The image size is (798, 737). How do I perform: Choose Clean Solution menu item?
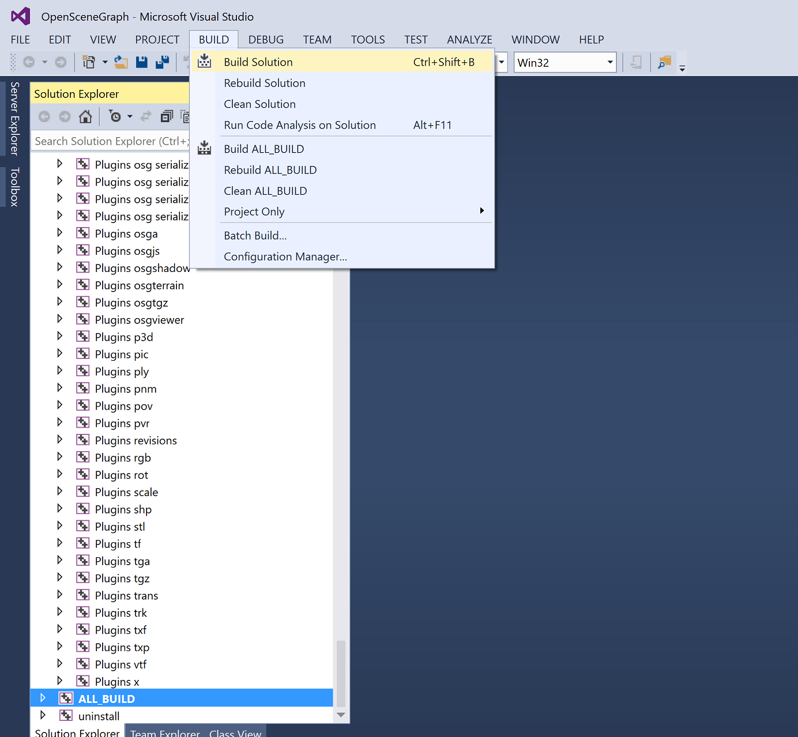click(x=342, y=104)
